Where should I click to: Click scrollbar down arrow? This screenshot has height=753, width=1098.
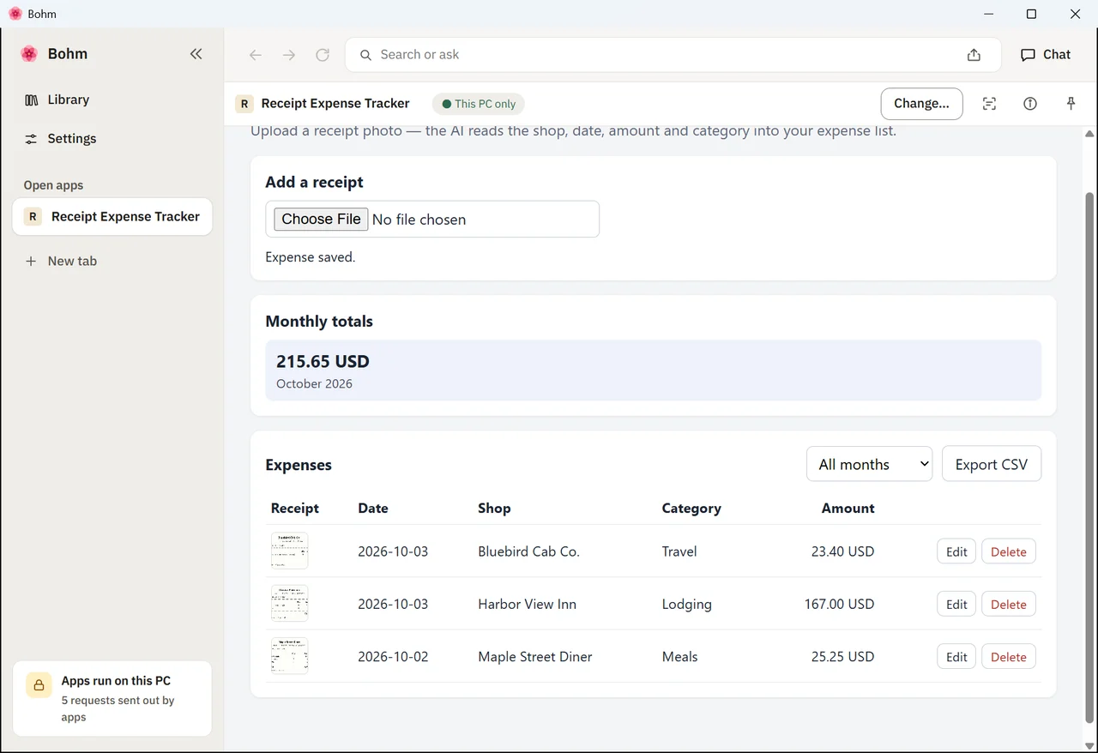click(1089, 745)
